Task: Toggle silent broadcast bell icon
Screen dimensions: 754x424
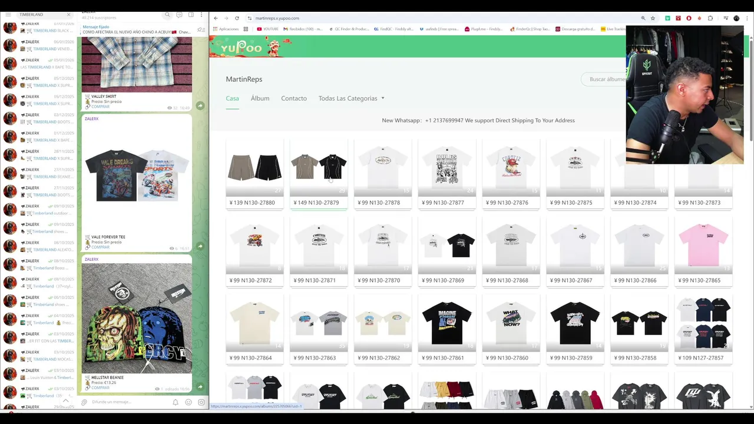Action: [176, 402]
